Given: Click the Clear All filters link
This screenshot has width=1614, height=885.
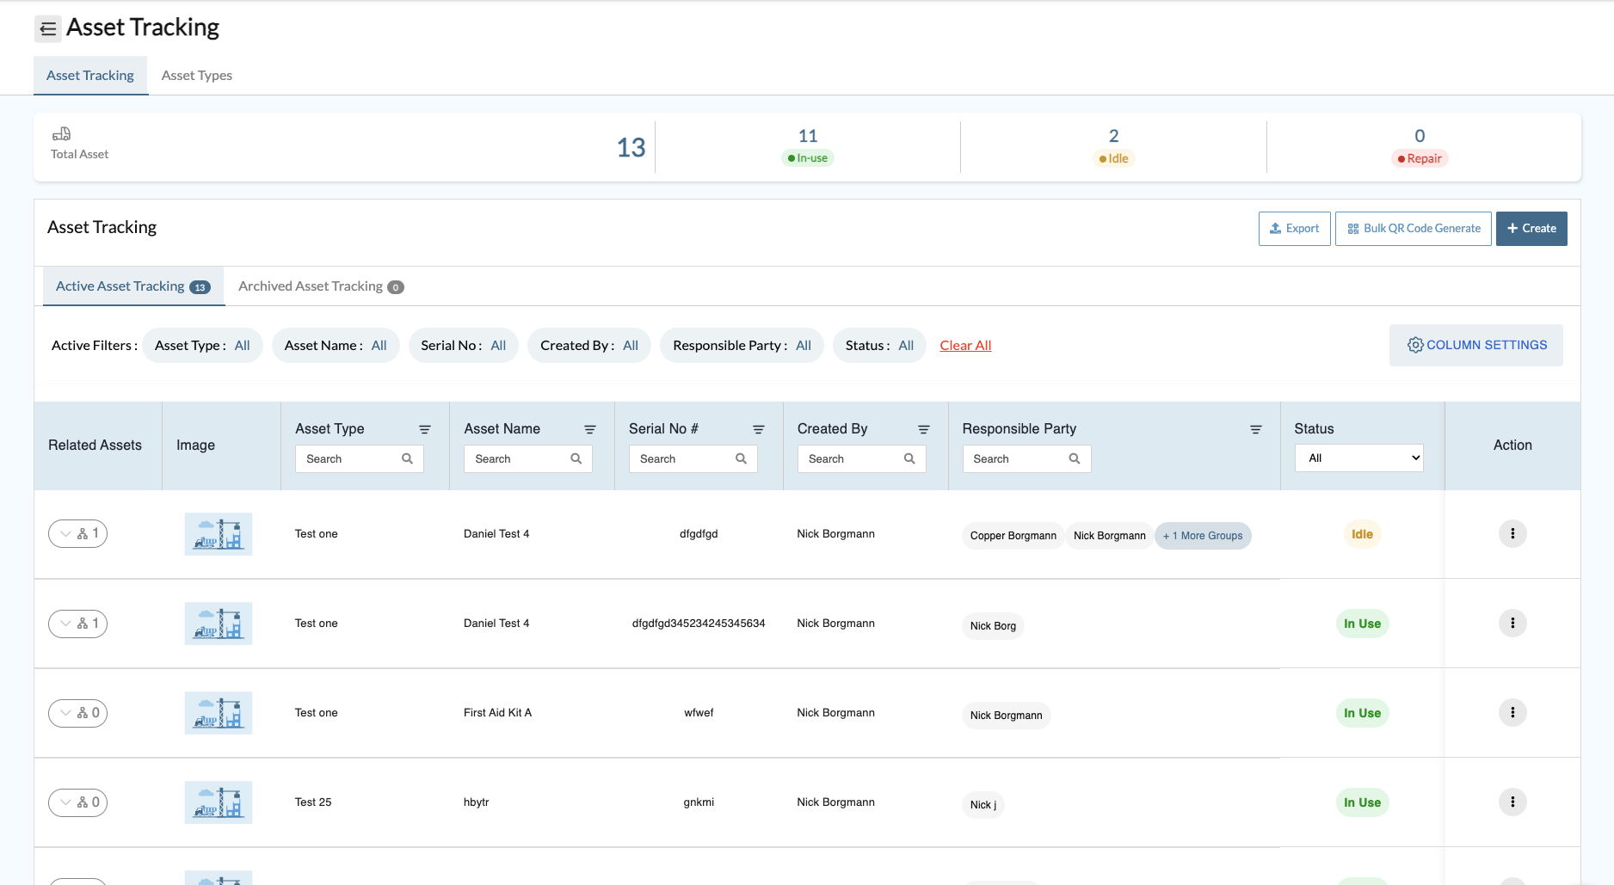Looking at the screenshot, I should tap(964, 345).
